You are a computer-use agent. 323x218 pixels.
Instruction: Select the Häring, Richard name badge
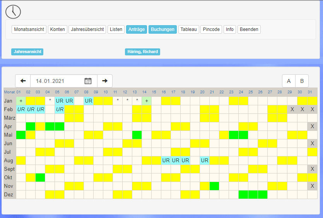(142, 52)
